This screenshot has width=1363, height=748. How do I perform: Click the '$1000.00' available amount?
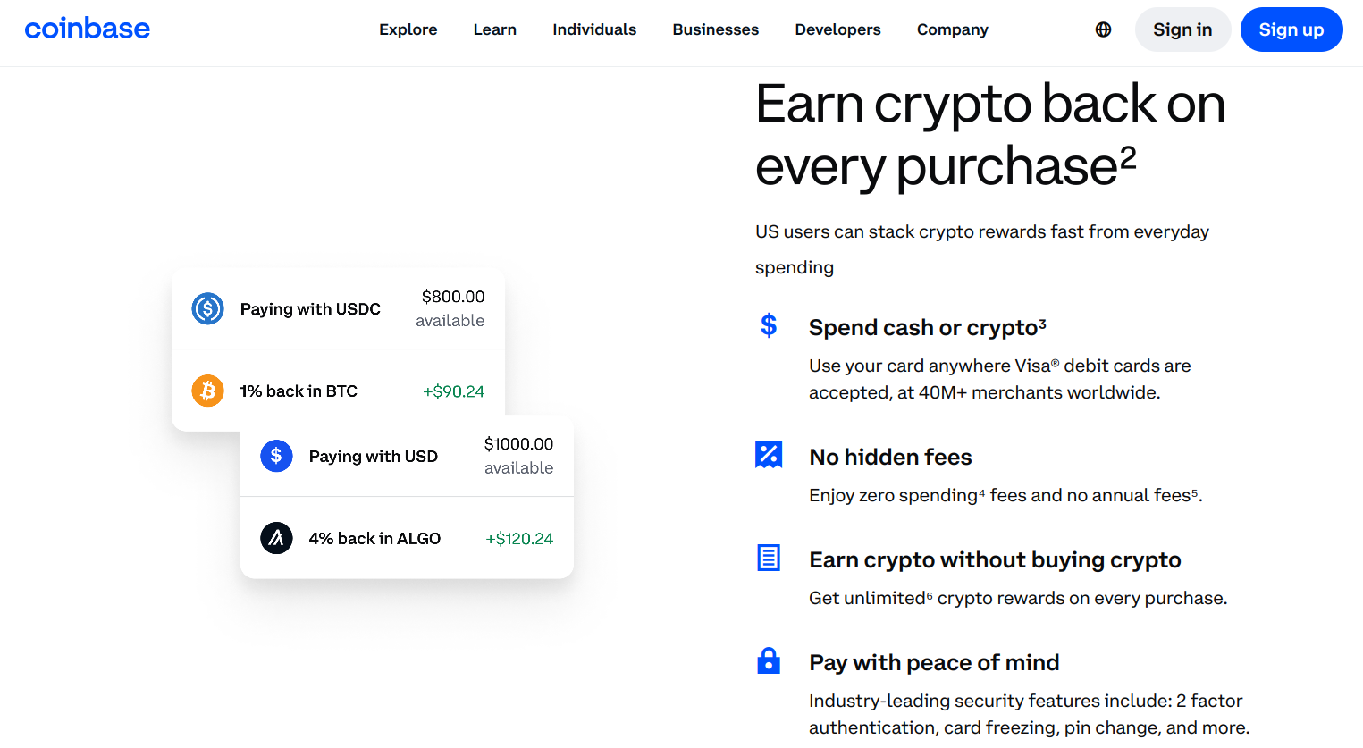click(x=518, y=444)
